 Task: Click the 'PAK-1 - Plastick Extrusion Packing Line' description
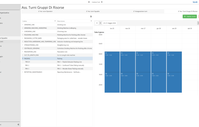69,62
